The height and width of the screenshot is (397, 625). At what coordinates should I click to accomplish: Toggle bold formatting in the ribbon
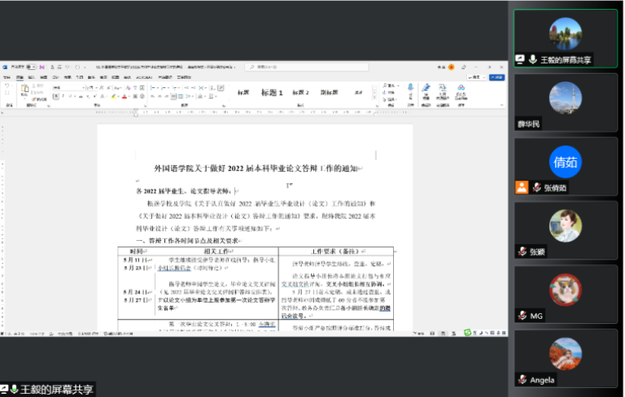coord(58,94)
